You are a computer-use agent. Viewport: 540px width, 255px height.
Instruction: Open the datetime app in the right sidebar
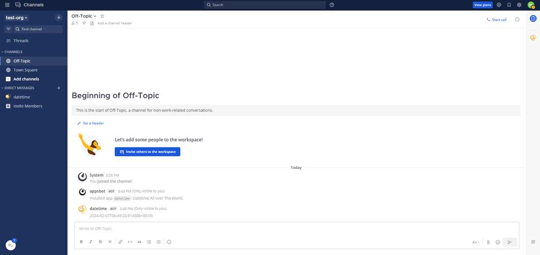tap(532, 37)
